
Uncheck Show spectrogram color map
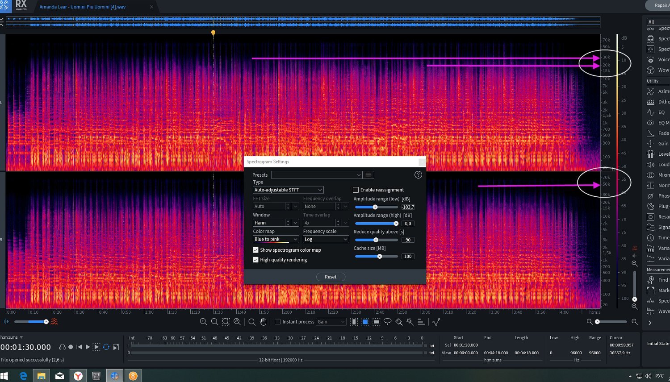tap(255, 250)
